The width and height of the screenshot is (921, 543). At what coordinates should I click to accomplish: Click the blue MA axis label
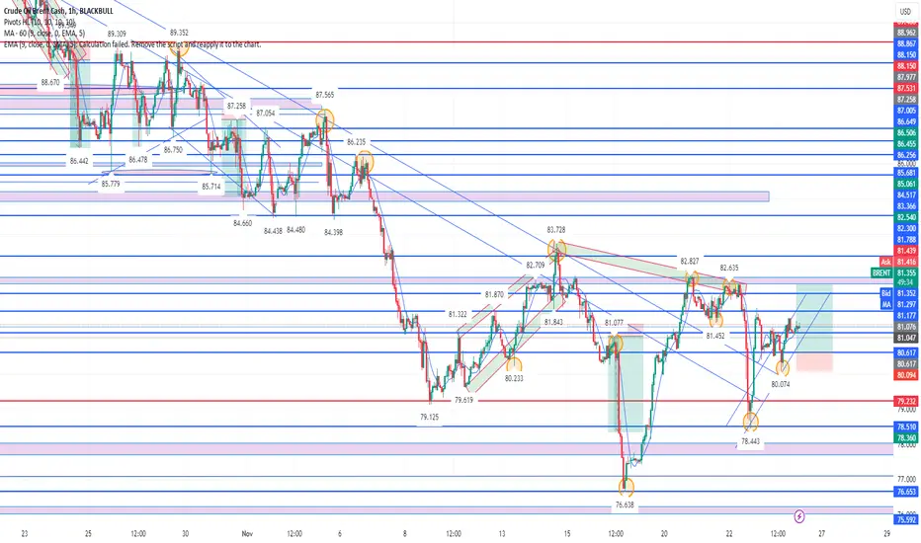[885, 304]
